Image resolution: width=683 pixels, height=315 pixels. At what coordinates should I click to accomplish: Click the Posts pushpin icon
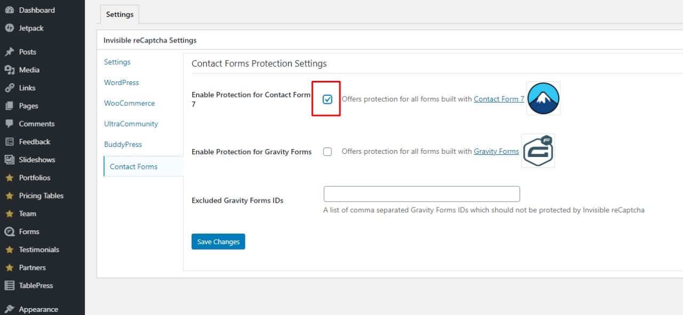coord(9,52)
